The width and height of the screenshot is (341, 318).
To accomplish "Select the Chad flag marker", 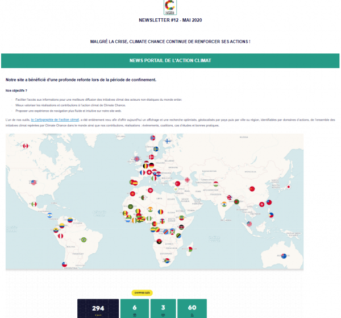I will pos(160,212).
